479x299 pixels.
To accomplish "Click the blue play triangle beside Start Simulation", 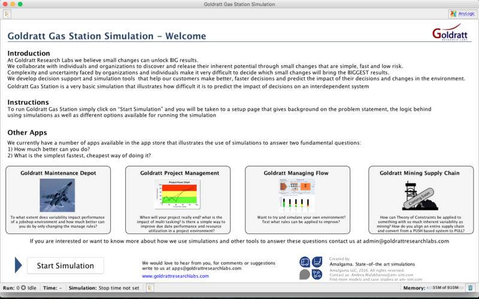I will tap(19, 265).
